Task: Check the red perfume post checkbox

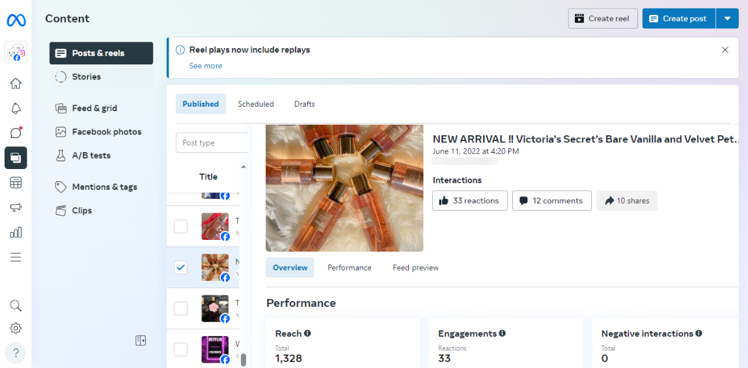Action: (x=180, y=226)
